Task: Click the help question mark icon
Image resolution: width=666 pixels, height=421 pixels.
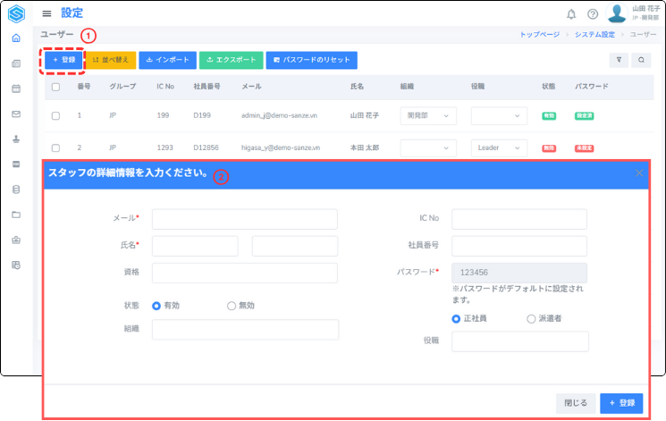Action: click(x=593, y=13)
